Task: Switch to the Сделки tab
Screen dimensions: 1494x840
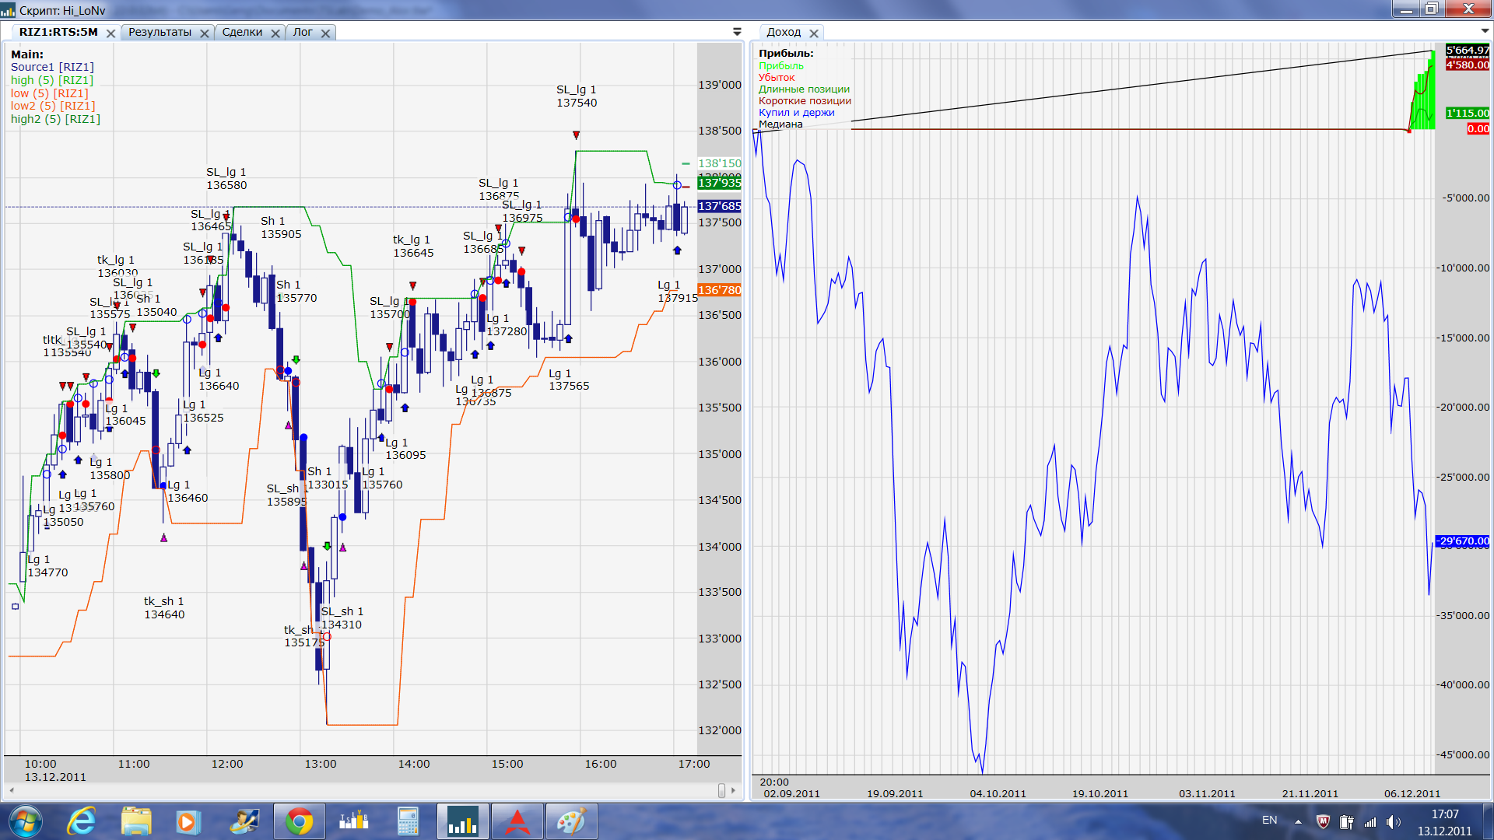Action: 242,32
